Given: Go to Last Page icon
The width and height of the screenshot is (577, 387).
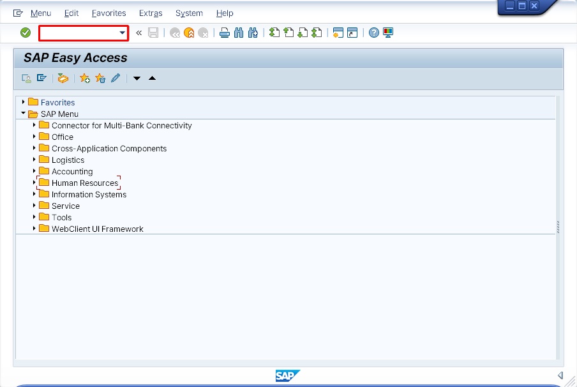Looking at the screenshot, I should coord(317,33).
